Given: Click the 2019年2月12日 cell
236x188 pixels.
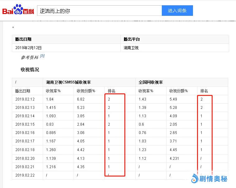Looking at the screenshot, I should (x=28, y=48).
